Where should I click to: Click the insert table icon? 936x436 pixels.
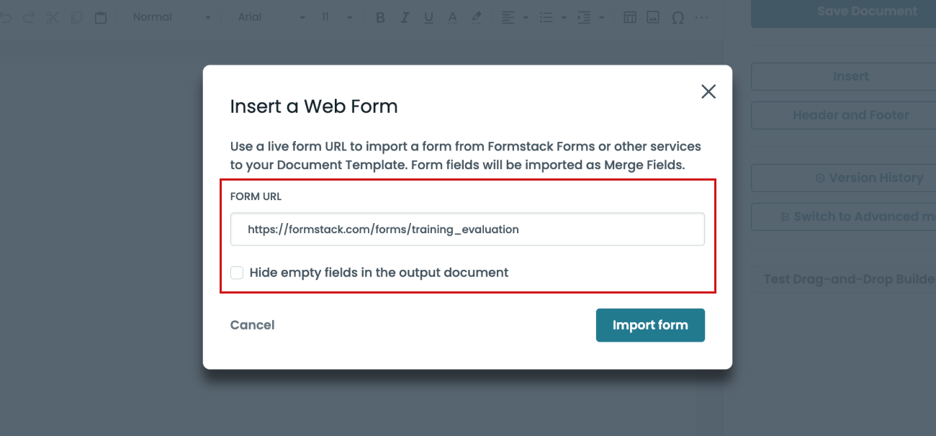(x=630, y=18)
